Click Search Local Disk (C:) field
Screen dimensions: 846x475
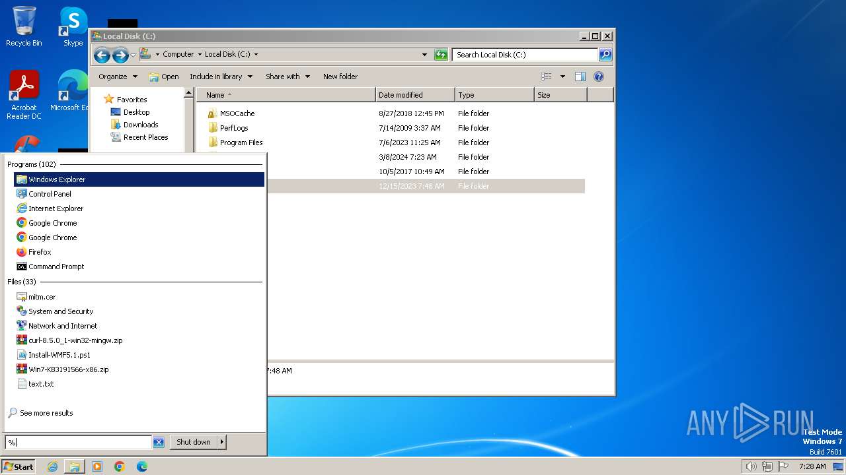pos(525,55)
